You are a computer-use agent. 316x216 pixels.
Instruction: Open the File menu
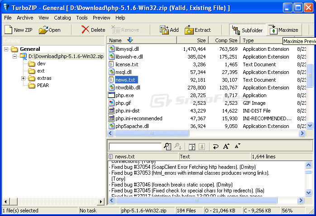(x=8, y=18)
